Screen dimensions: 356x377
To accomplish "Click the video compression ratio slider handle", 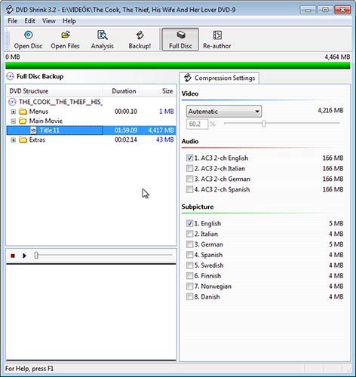I will tap(264, 123).
